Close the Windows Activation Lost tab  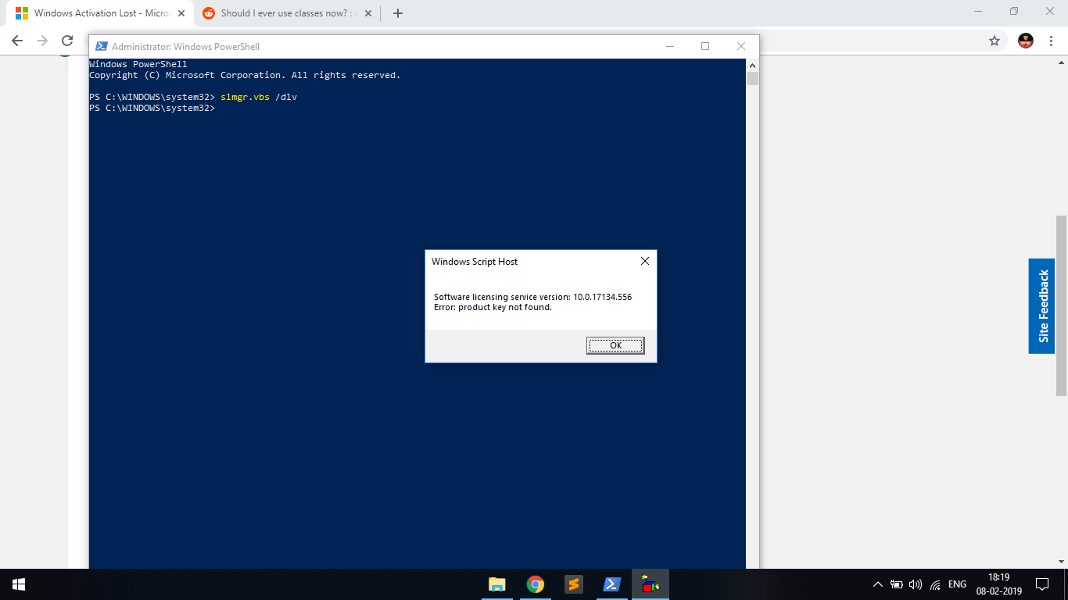point(181,13)
